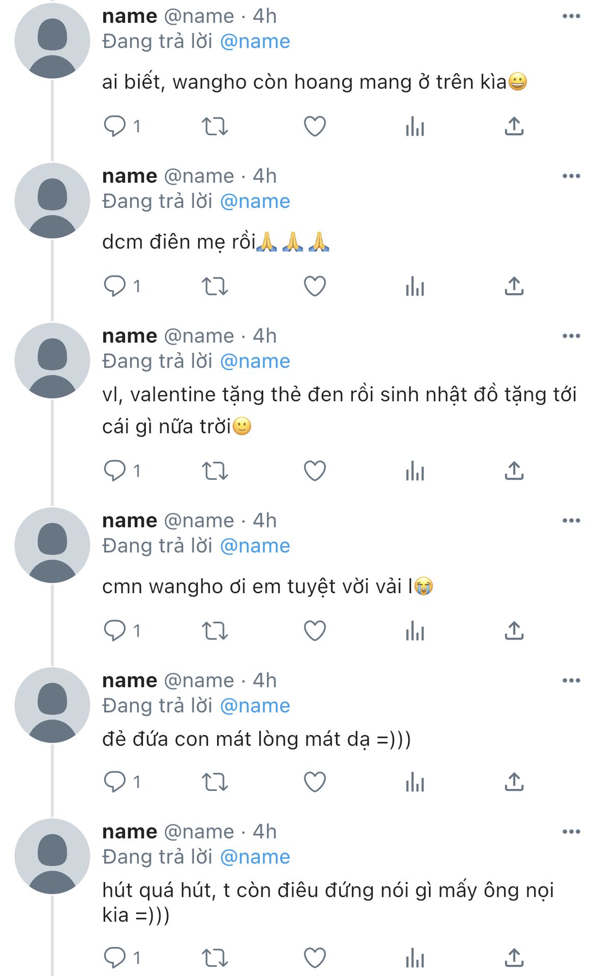The width and height of the screenshot is (602, 976).
Task: Open profile avatar of 'ai biết, wangho' tweet
Action: (52, 41)
